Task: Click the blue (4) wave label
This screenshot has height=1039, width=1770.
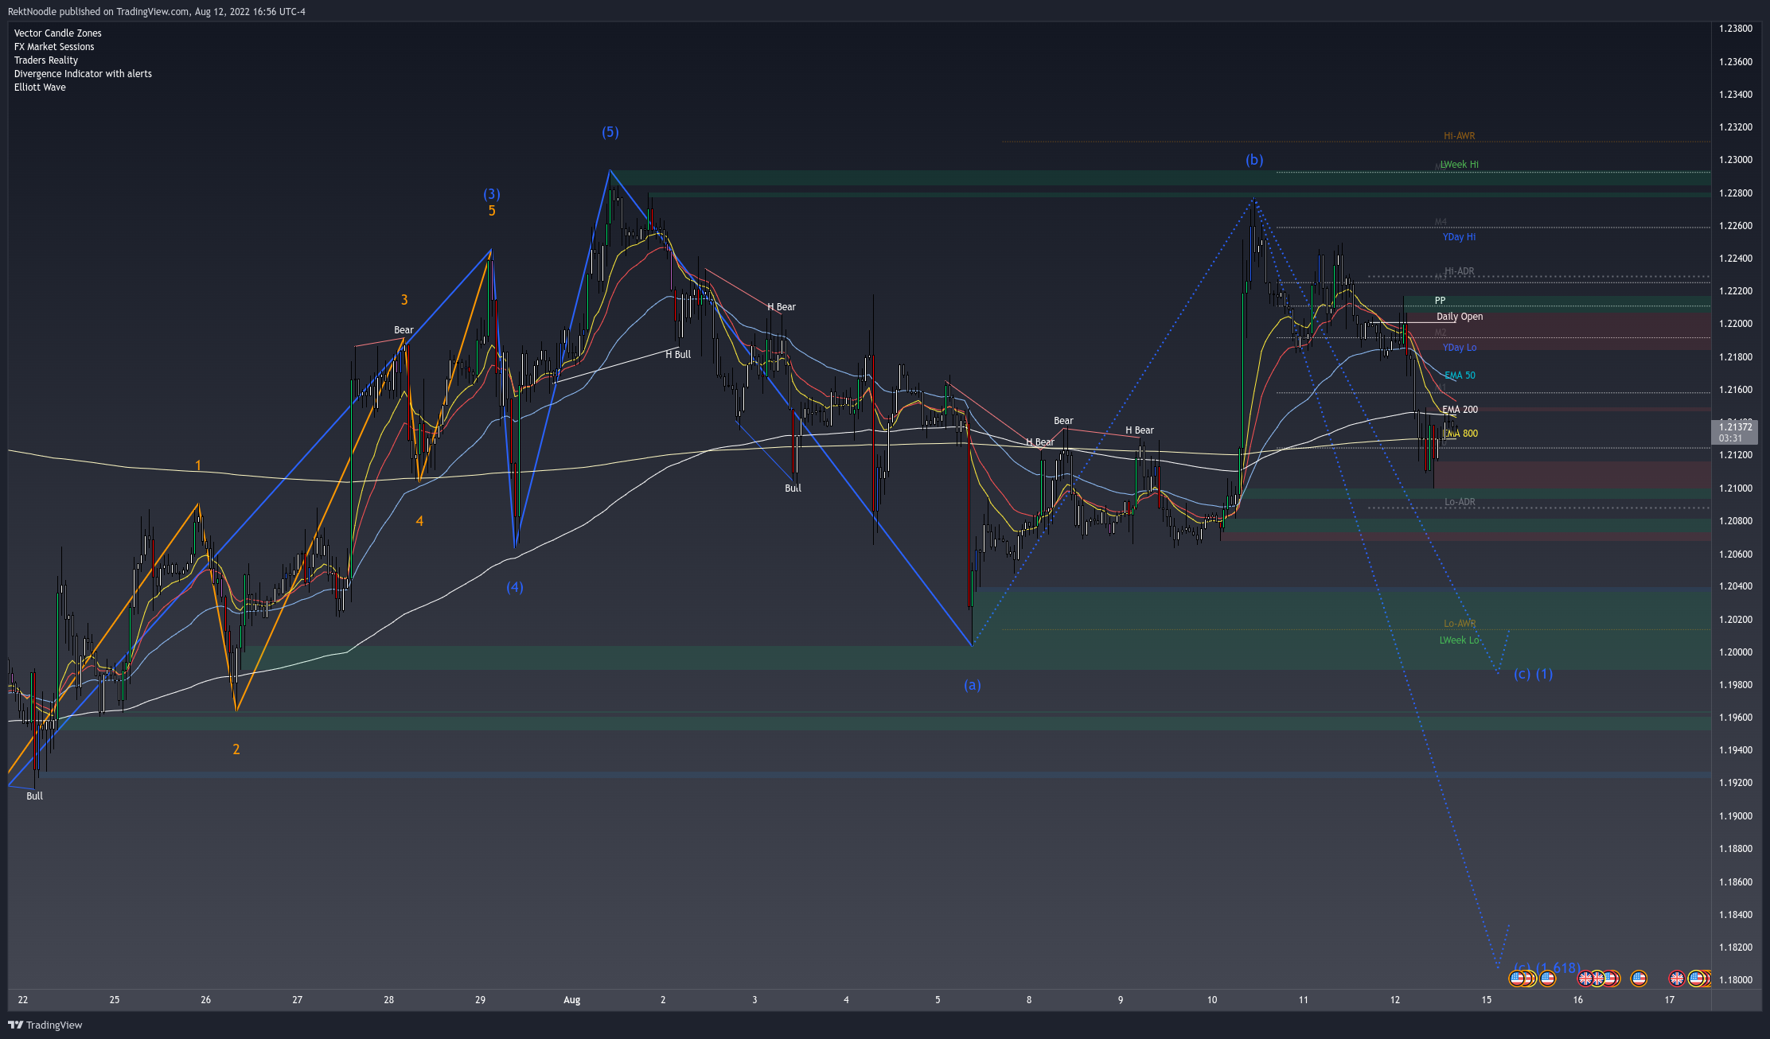Action: pos(515,587)
